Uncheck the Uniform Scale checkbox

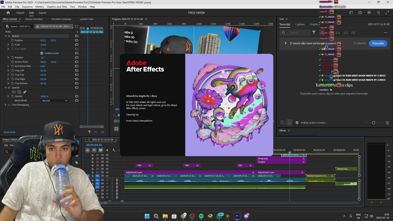pyautogui.click(x=42, y=53)
